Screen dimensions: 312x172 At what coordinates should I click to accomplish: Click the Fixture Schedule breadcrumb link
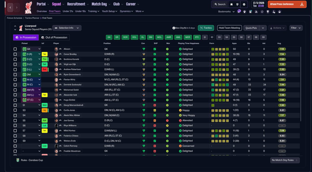click(15, 18)
